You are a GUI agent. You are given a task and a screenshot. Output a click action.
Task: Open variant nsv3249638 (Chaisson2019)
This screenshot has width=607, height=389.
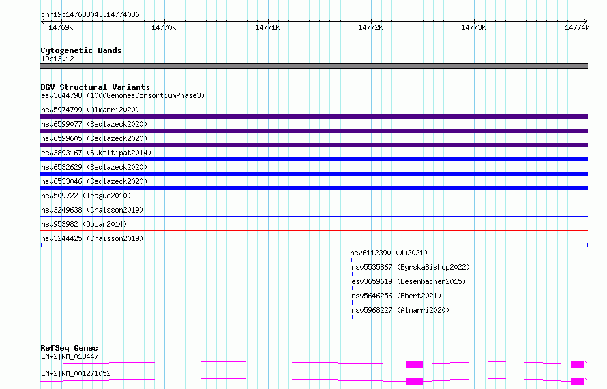point(92,210)
